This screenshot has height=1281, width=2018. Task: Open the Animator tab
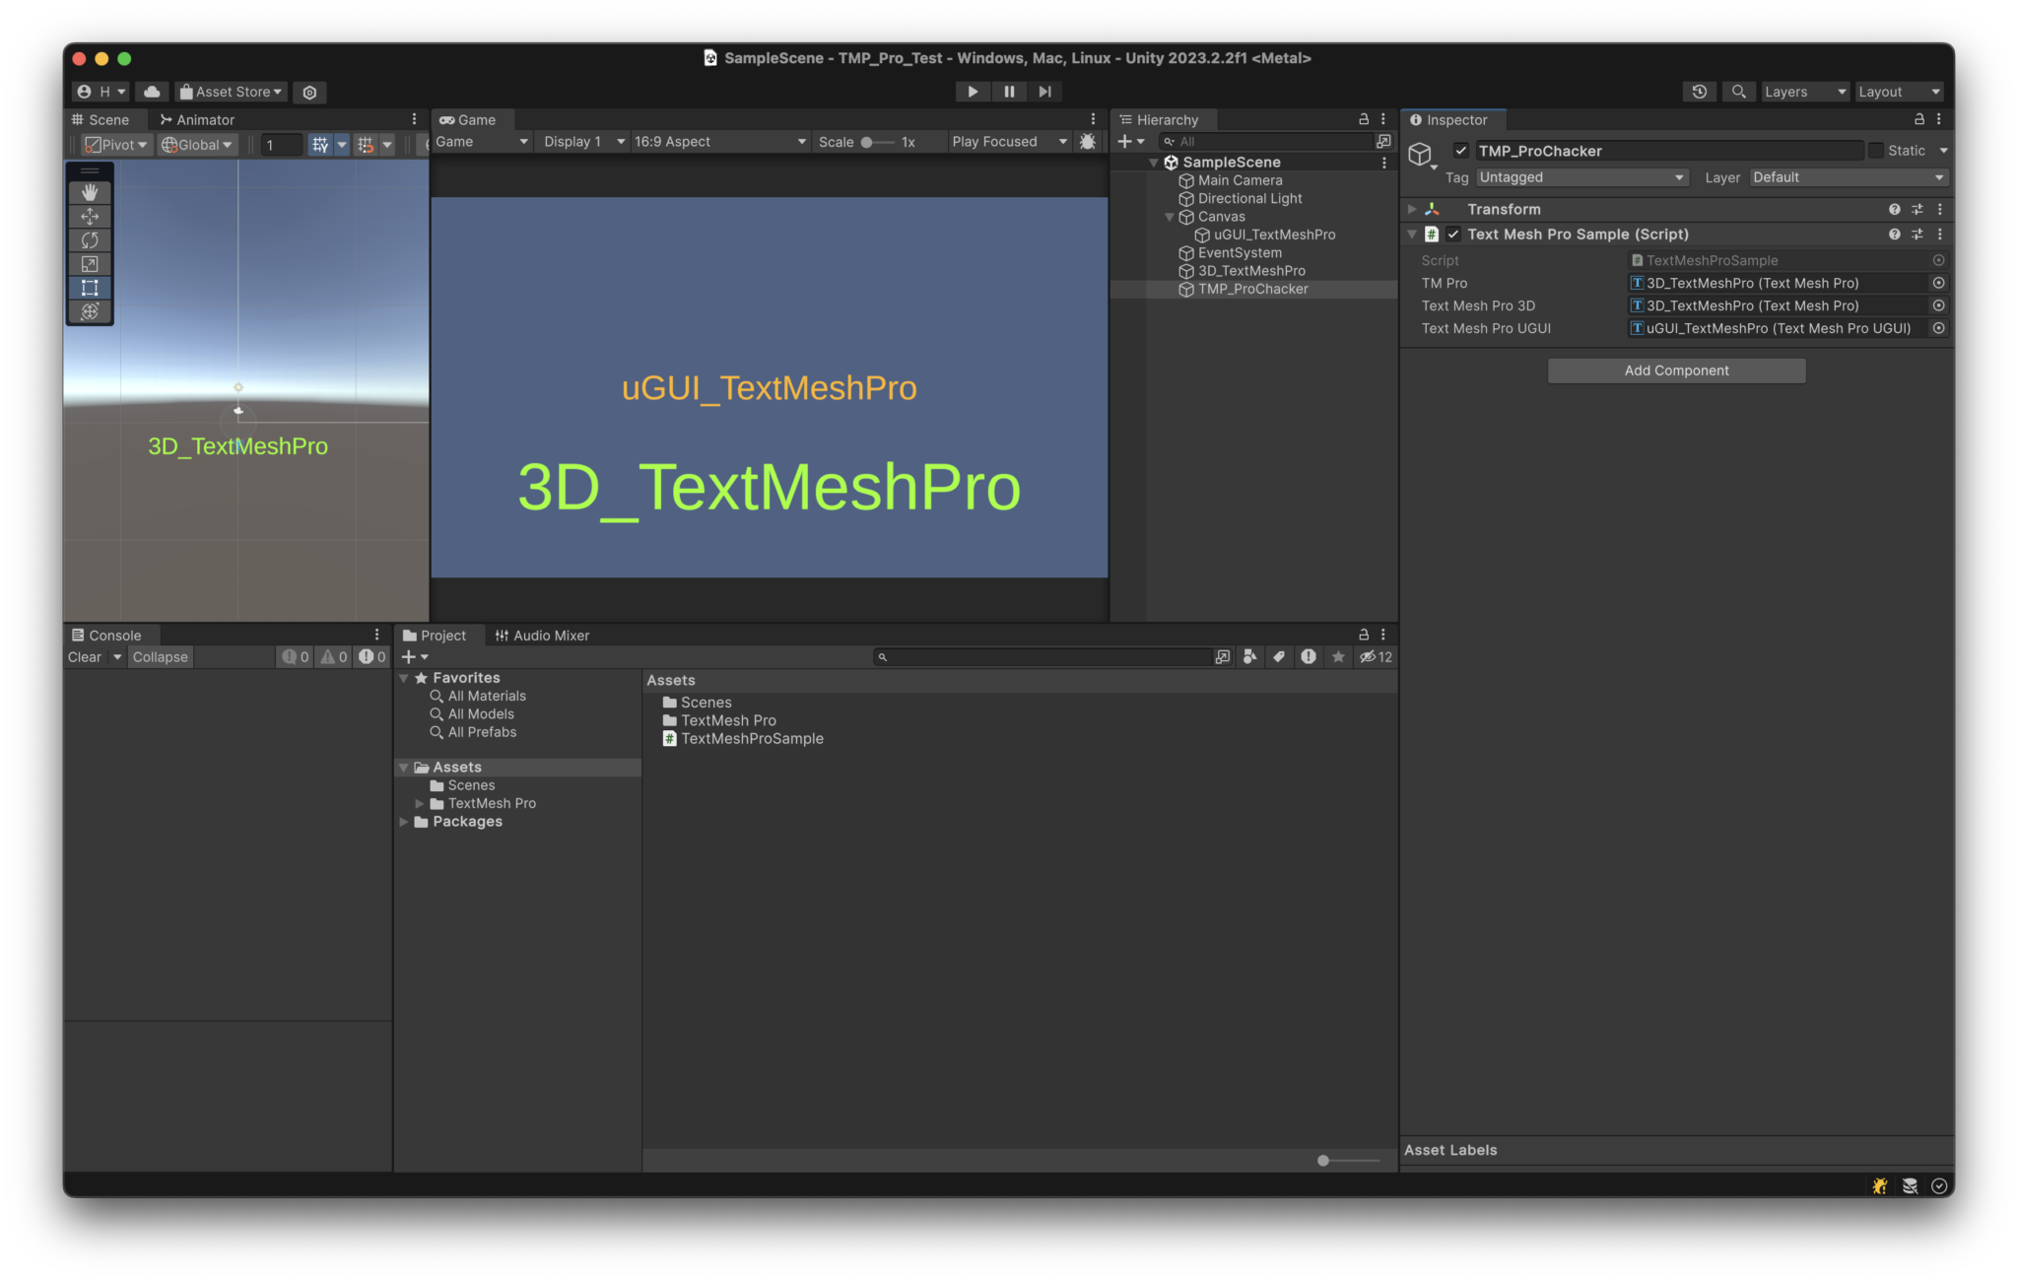coord(196,119)
